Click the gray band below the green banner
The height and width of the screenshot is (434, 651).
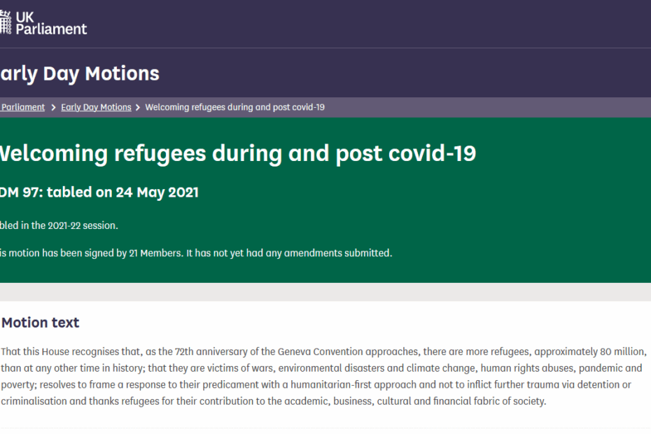point(325,292)
